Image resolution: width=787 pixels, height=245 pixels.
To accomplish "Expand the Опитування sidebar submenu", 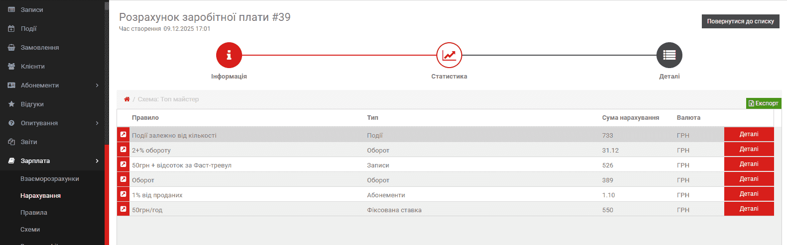I will (97, 123).
